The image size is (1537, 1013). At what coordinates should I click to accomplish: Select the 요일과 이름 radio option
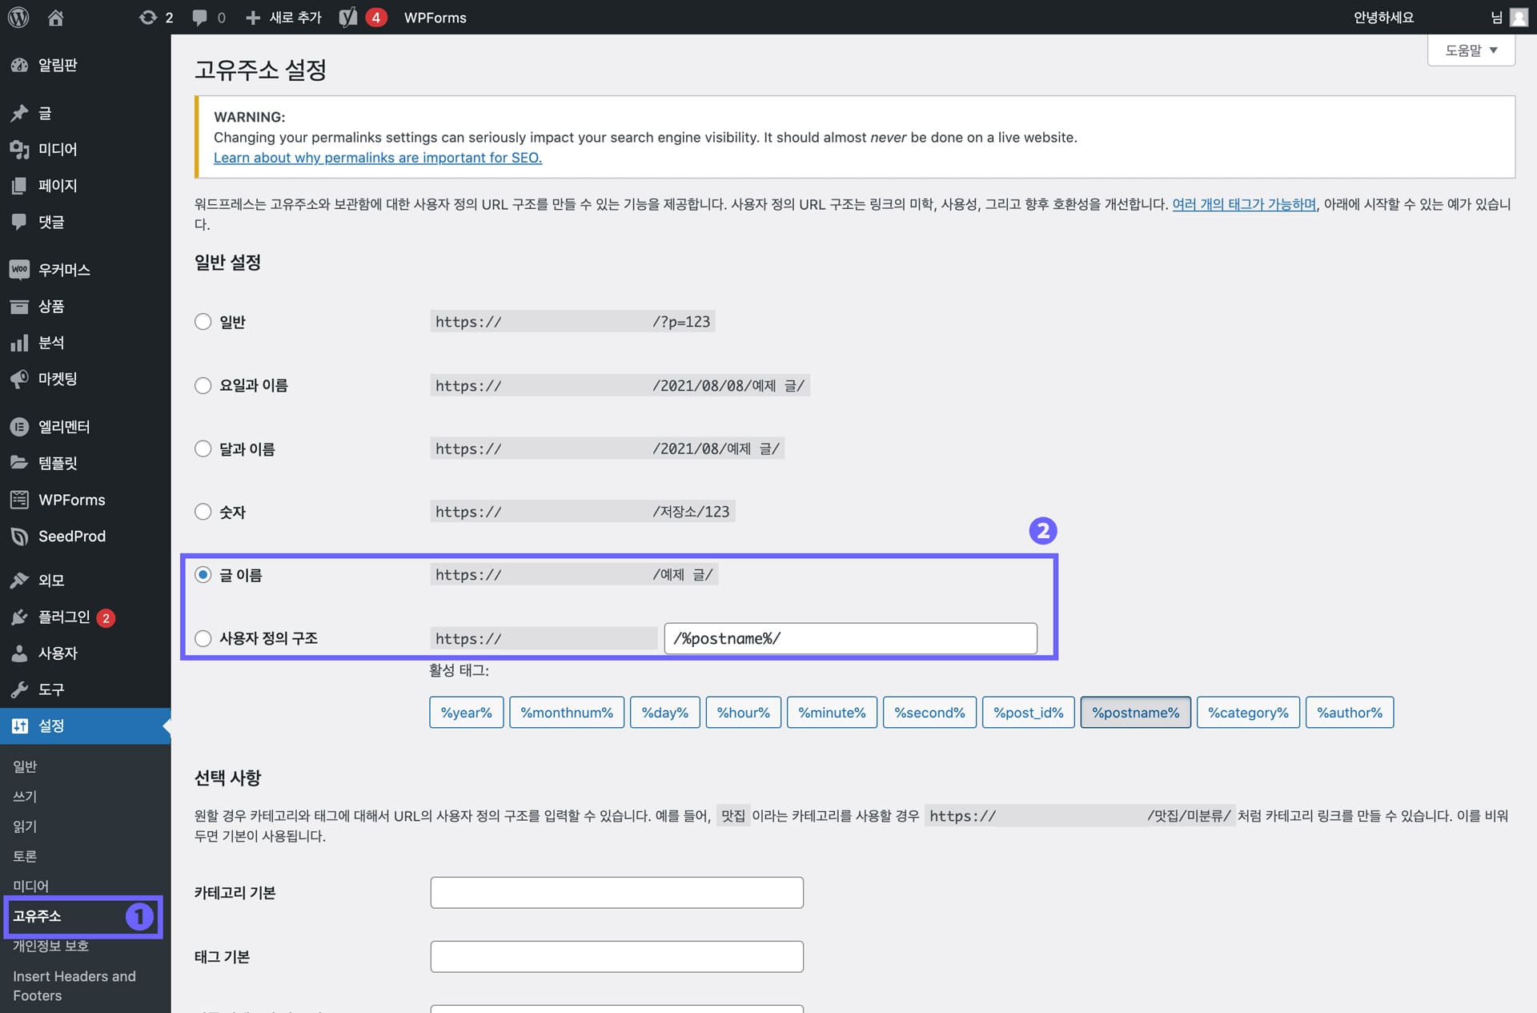[203, 385]
